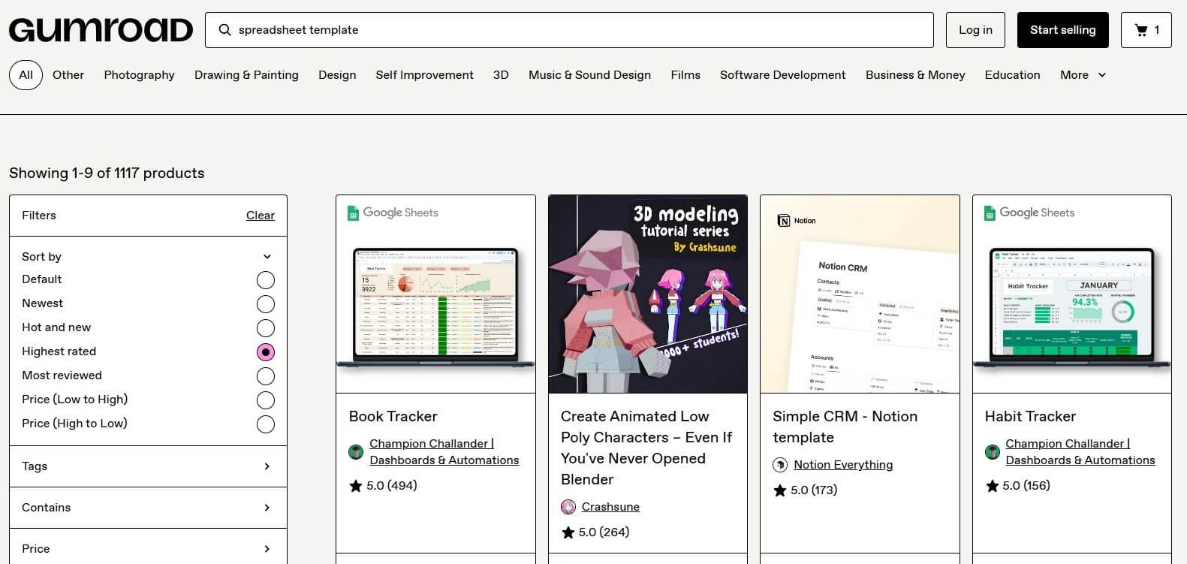1187x564 pixels.
Task: Open the Habit Tracker product title
Action: point(1030,417)
